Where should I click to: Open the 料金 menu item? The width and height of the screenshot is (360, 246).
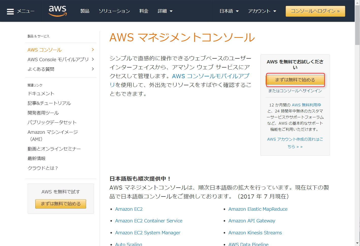(144, 11)
